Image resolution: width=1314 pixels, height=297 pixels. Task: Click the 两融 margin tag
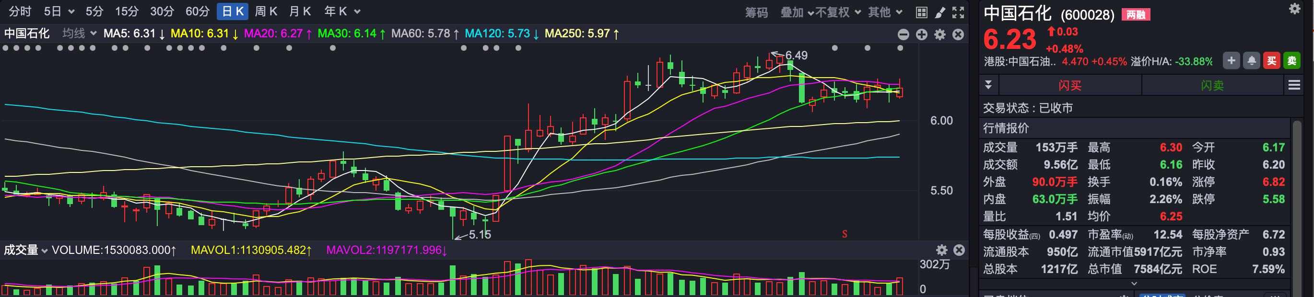[x=1136, y=15]
